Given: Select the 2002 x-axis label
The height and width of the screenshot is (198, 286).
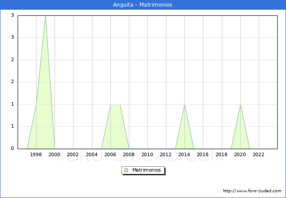Looking at the screenshot, I should point(73,154).
